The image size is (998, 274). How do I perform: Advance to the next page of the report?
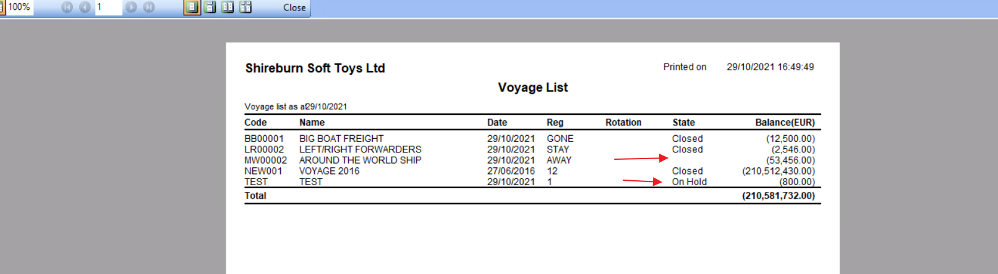(131, 7)
